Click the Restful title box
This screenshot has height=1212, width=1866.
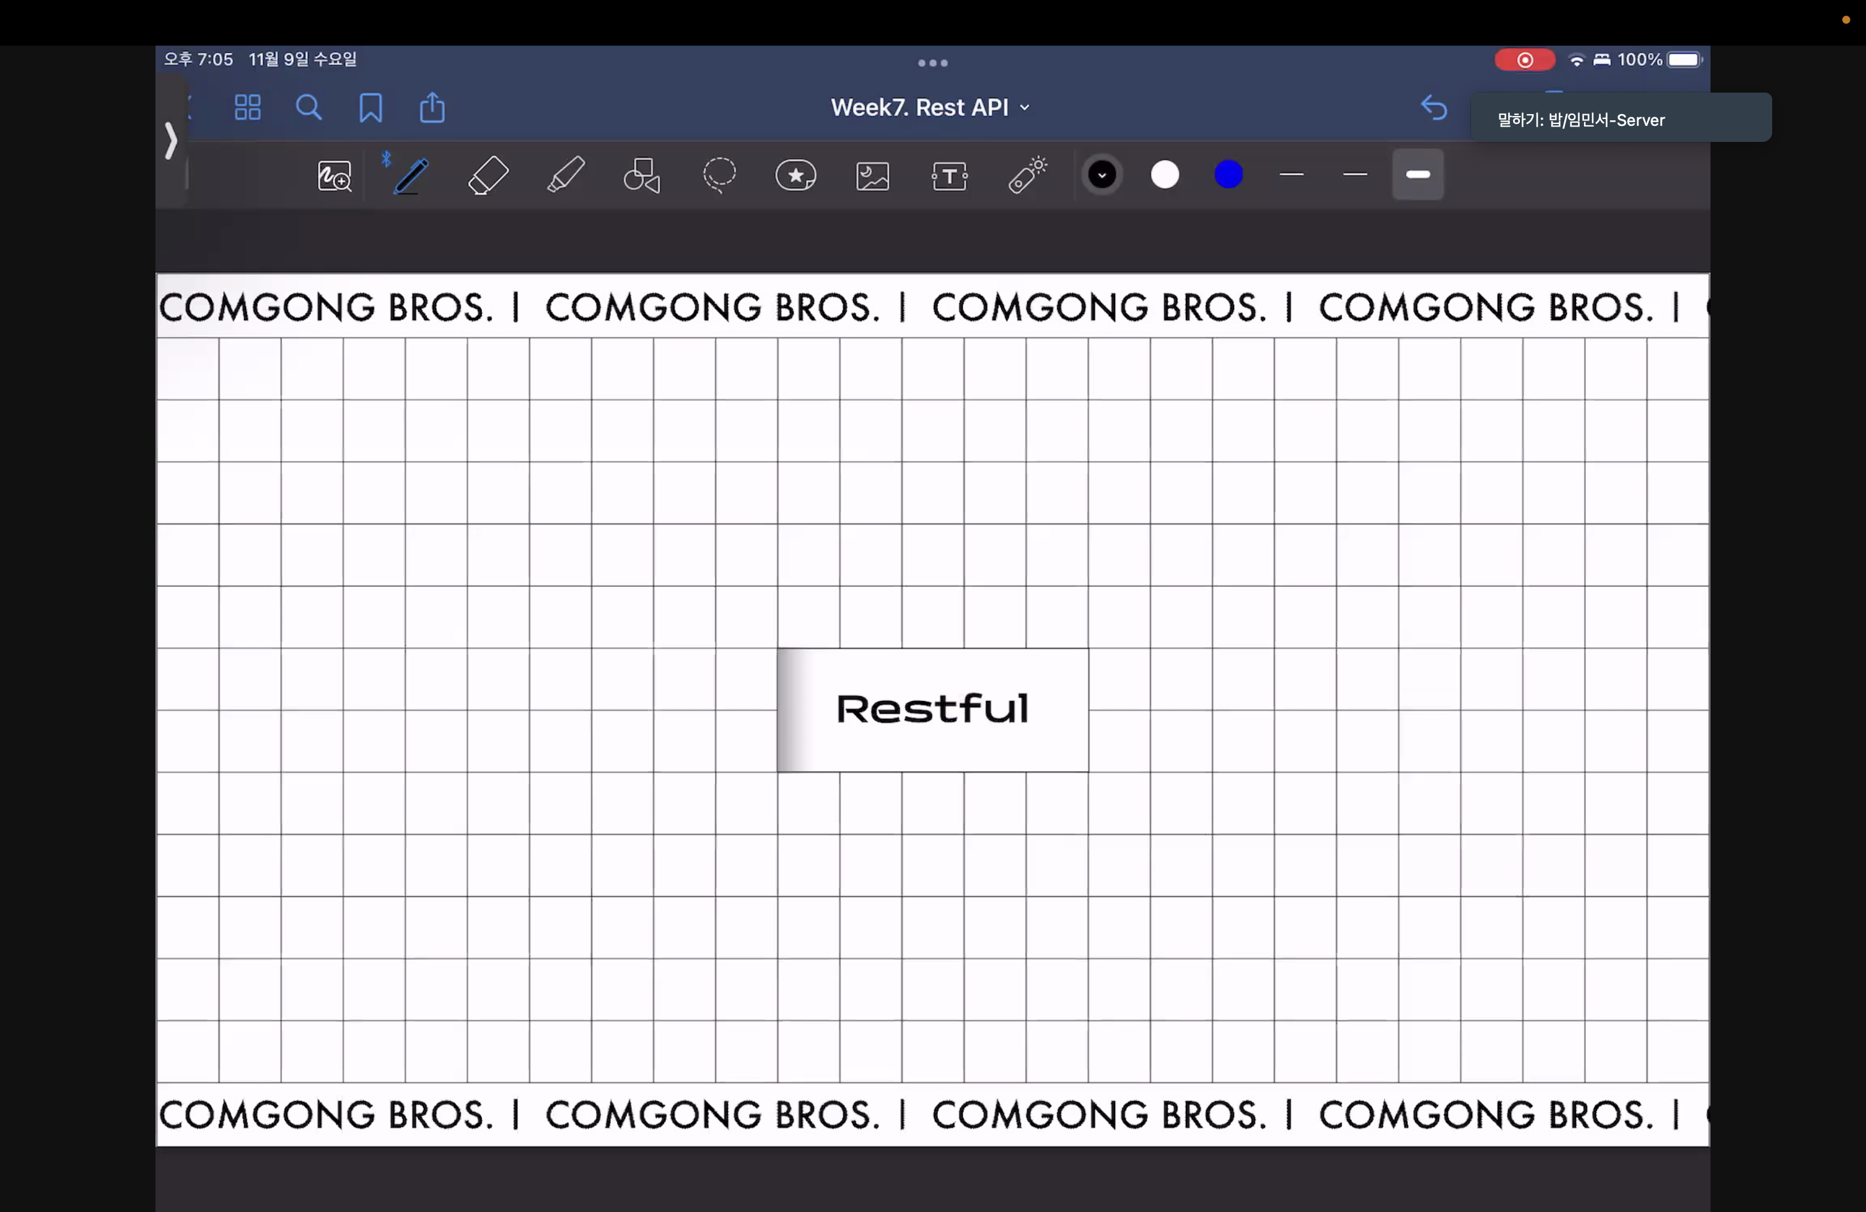(x=932, y=710)
